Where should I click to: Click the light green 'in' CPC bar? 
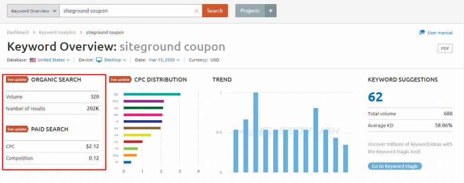point(130,149)
